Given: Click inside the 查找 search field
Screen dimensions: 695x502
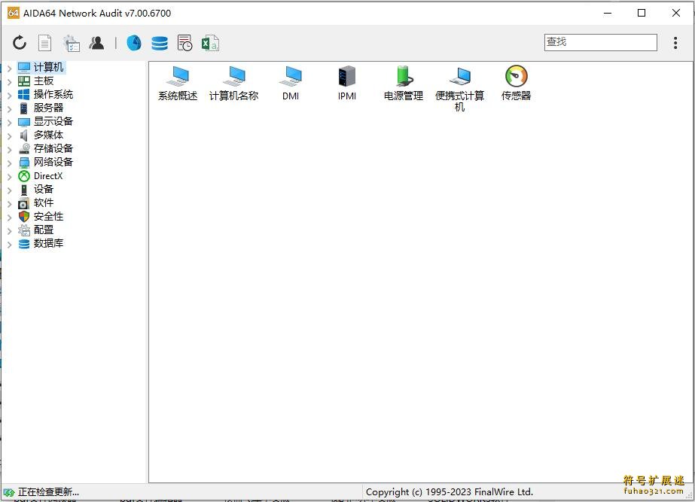Looking at the screenshot, I should click(600, 42).
